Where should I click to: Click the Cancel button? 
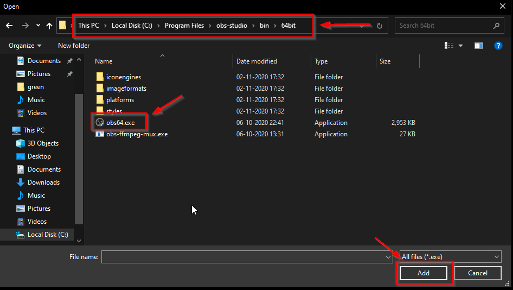(478, 273)
